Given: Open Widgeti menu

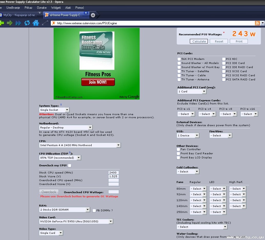Looking at the screenshot, I should coord(56,8).
